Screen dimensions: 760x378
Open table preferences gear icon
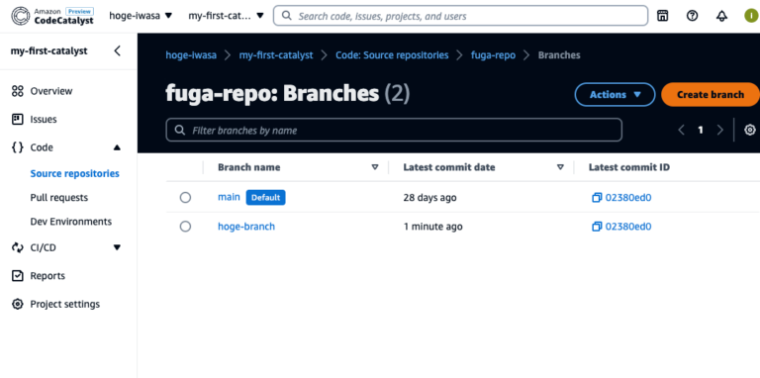coord(750,130)
